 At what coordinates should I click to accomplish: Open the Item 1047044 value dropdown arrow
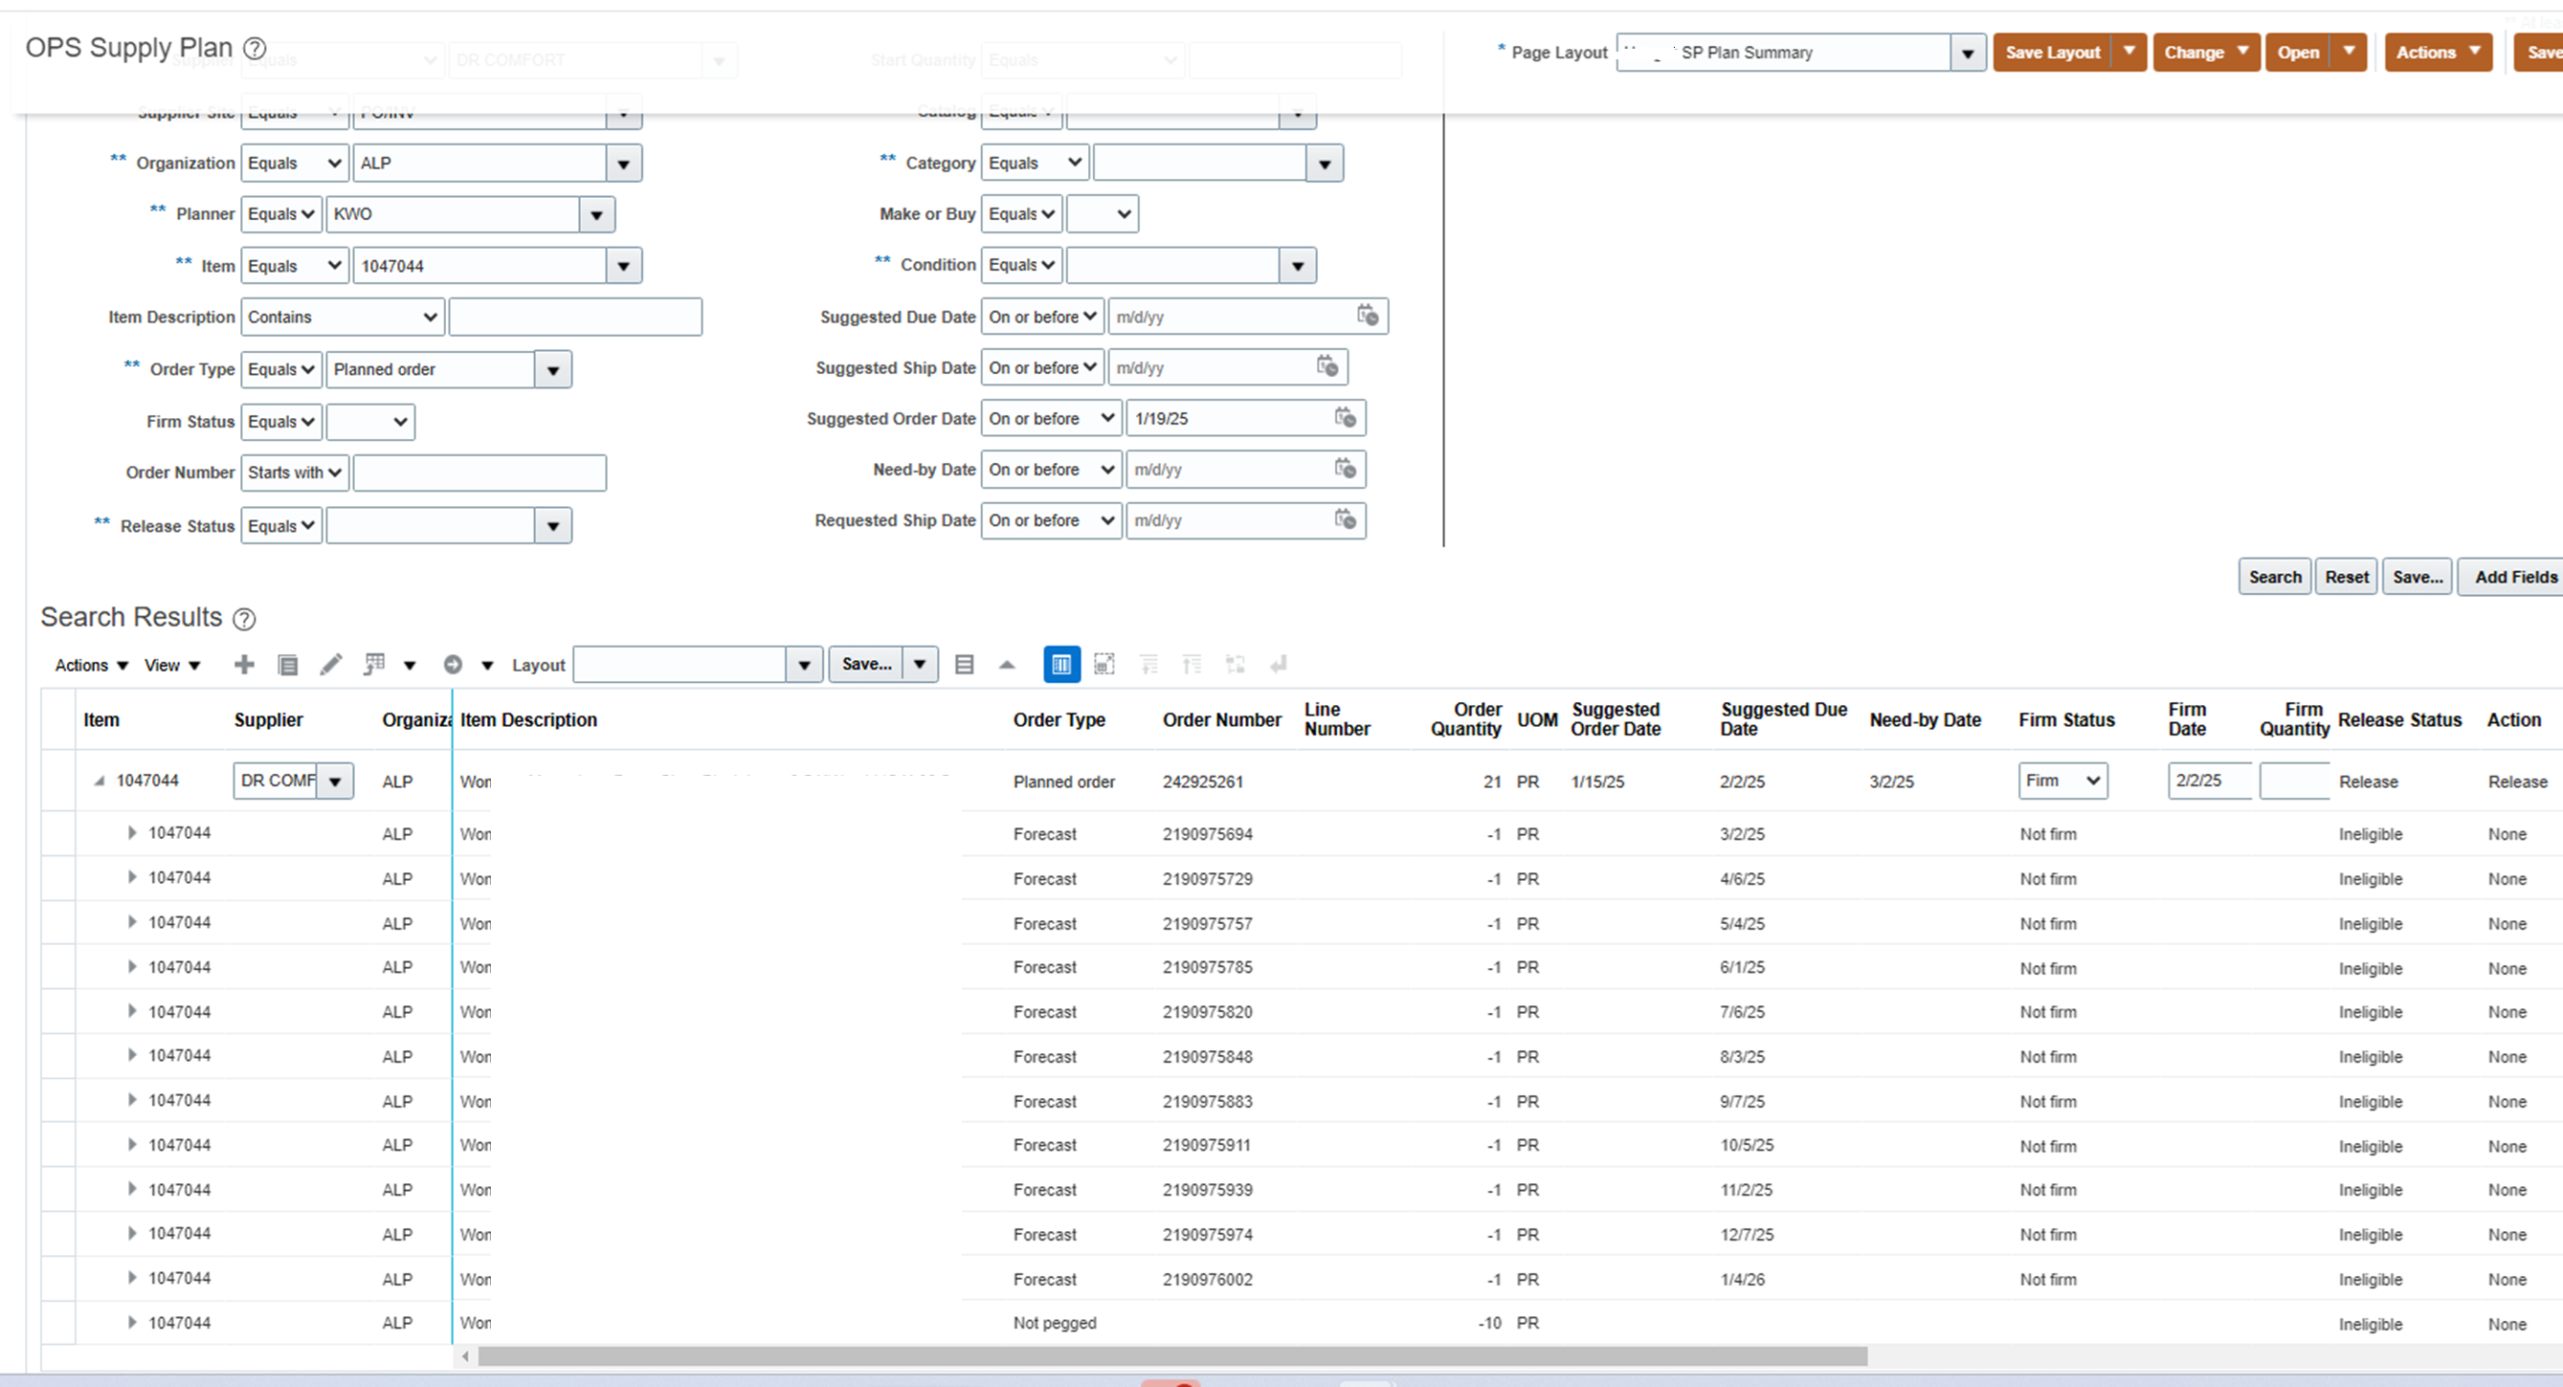click(624, 266)
